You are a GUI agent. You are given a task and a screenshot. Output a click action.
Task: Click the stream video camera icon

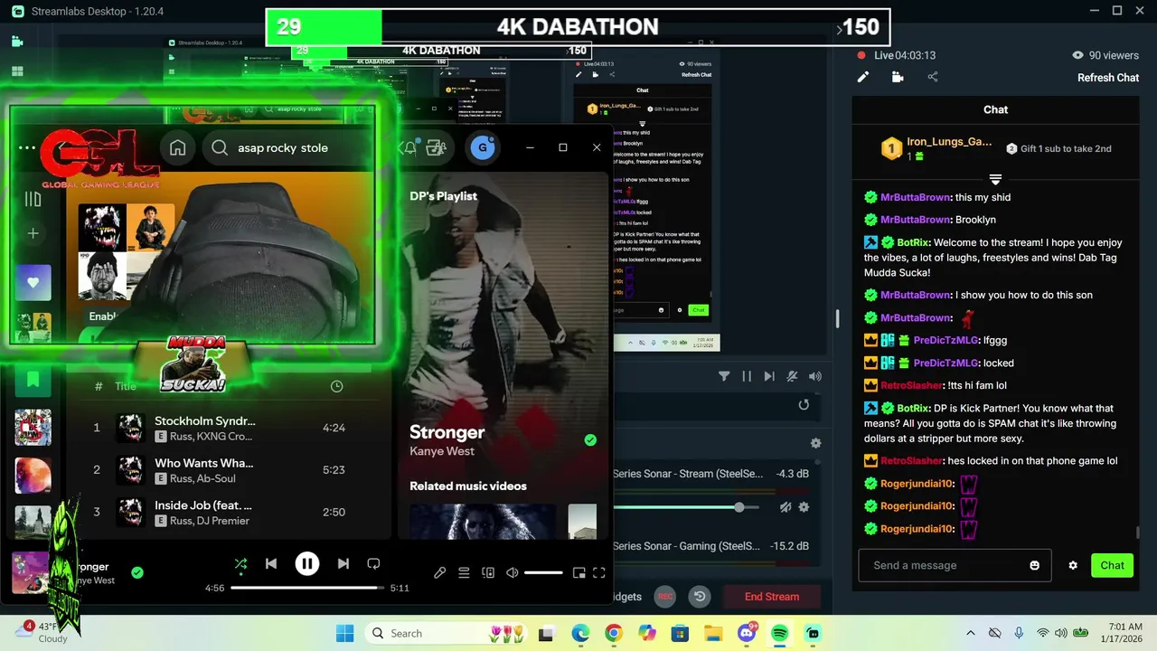(x=898, y=77)
